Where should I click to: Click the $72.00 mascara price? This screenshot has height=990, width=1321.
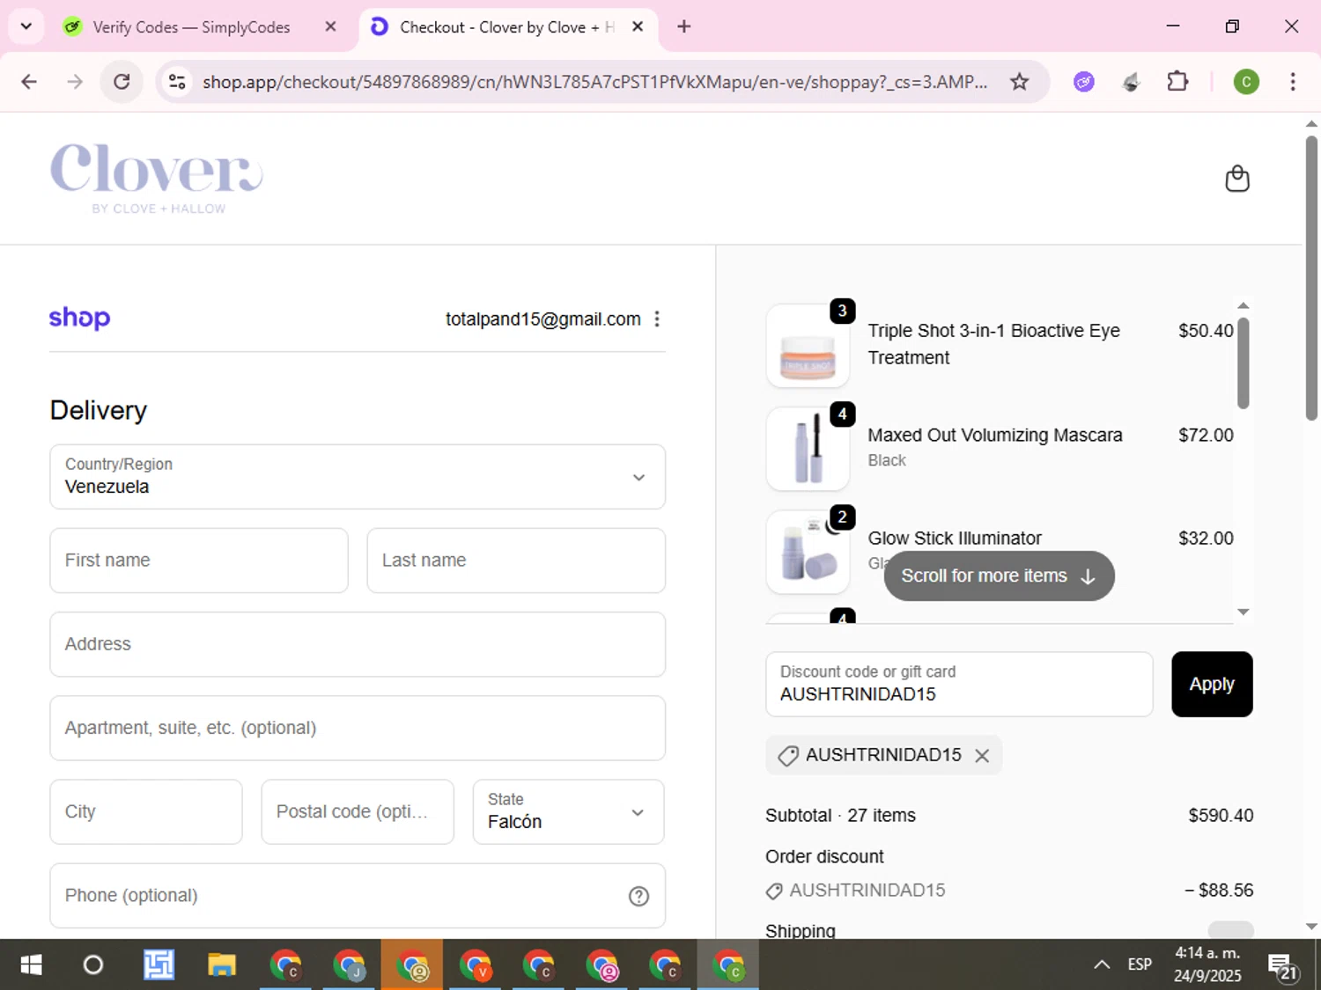click(1206, 435)
